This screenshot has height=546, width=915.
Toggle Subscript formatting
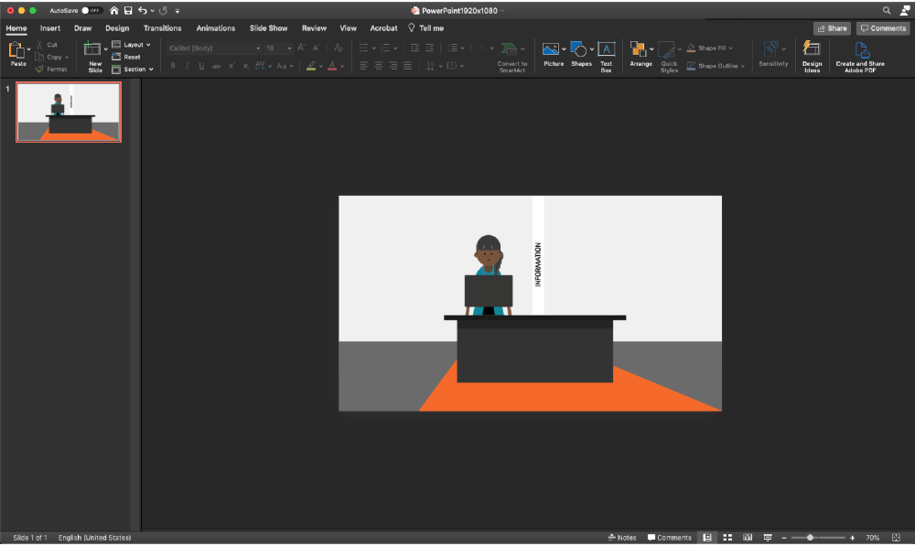[x=245, y=66]
